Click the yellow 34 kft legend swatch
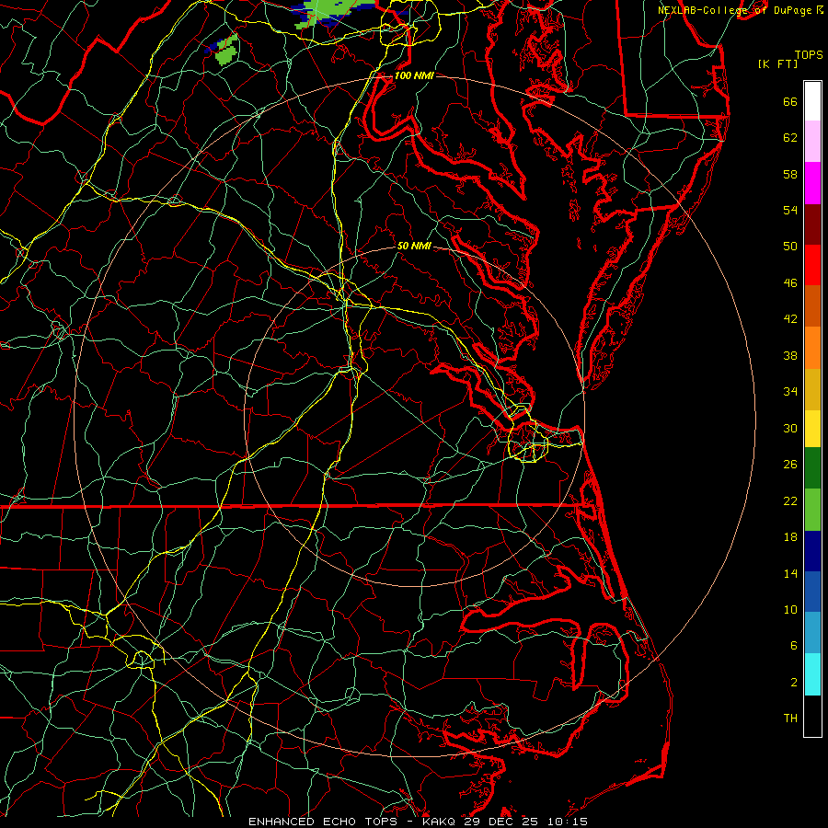 pos(812,429)
